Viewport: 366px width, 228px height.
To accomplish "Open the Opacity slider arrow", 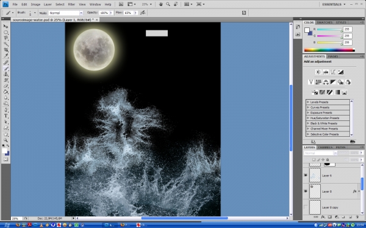I will (x=111, y=13).
